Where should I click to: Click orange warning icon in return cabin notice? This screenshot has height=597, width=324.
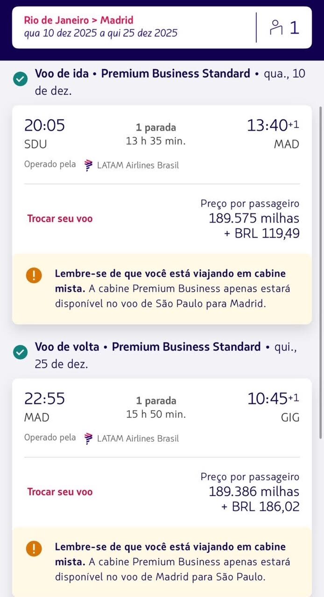(x=34, y=548)
